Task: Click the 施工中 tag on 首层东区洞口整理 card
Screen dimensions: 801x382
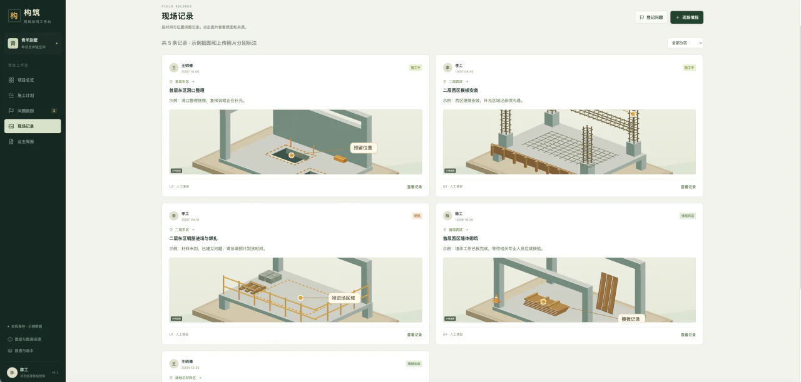Action: [416, 68]
